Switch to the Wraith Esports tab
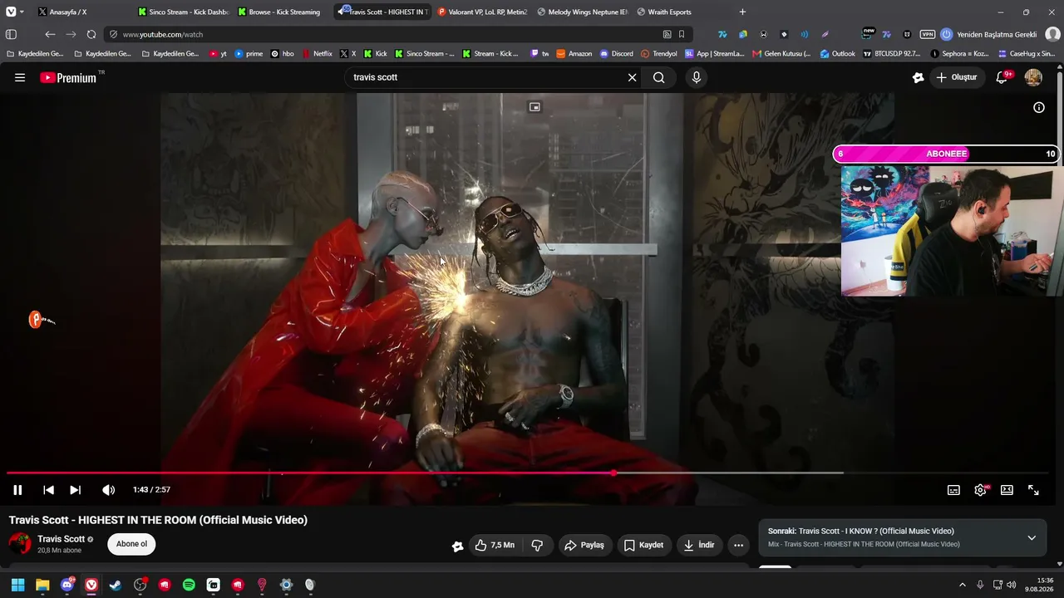Viewport: 1064px width, 598px height. tap(681, 12)
